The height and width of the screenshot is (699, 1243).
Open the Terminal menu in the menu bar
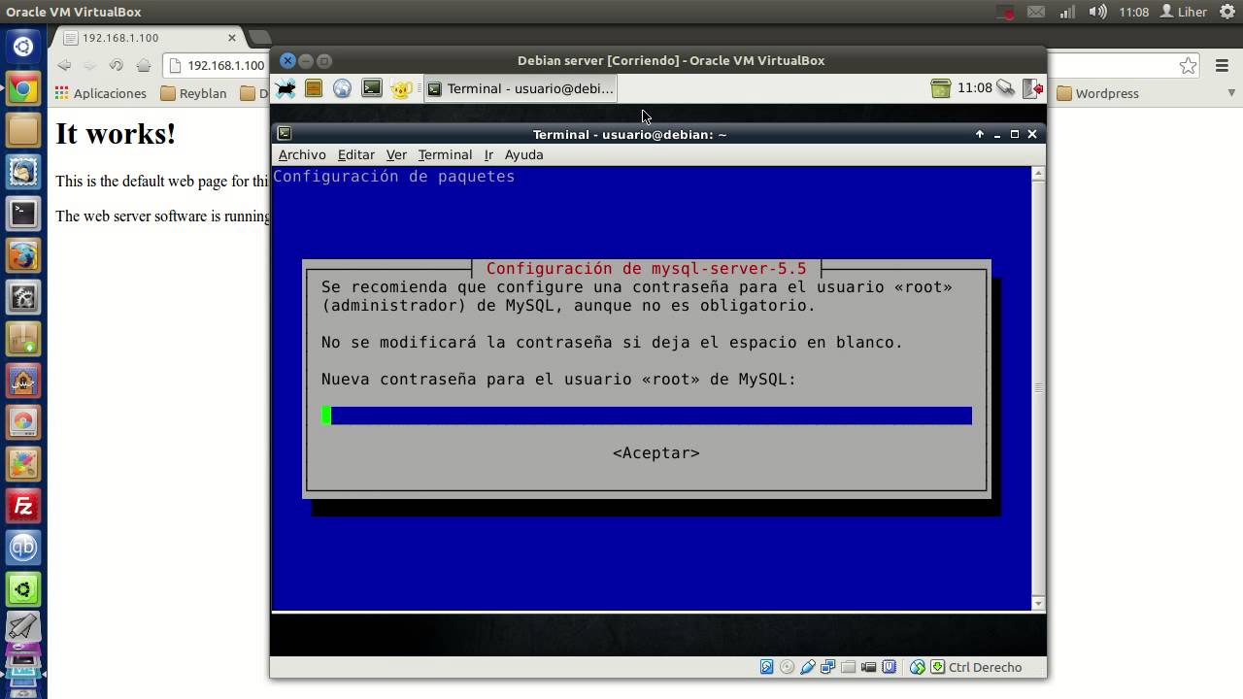[445, 155]
